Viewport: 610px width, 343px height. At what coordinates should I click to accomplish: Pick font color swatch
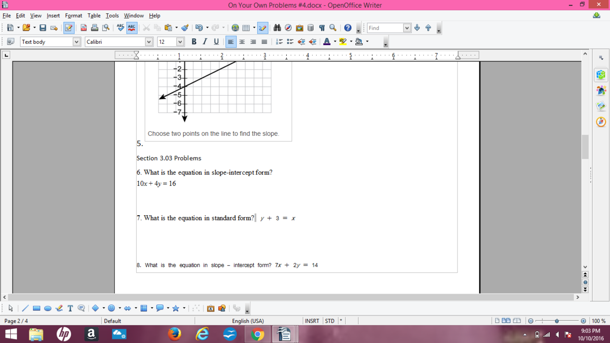coord(327,42)
